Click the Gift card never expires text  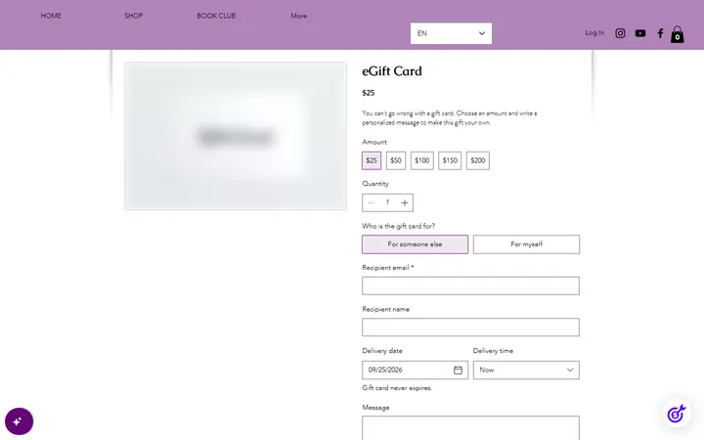397,388
